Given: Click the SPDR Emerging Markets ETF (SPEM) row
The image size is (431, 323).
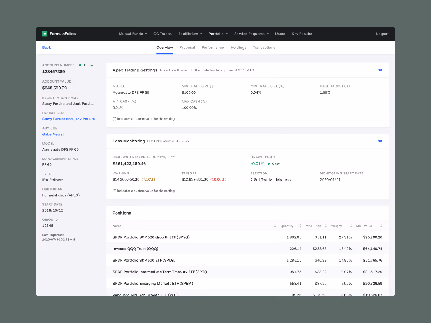Looking at the screenshot, I should pos(247,283).
